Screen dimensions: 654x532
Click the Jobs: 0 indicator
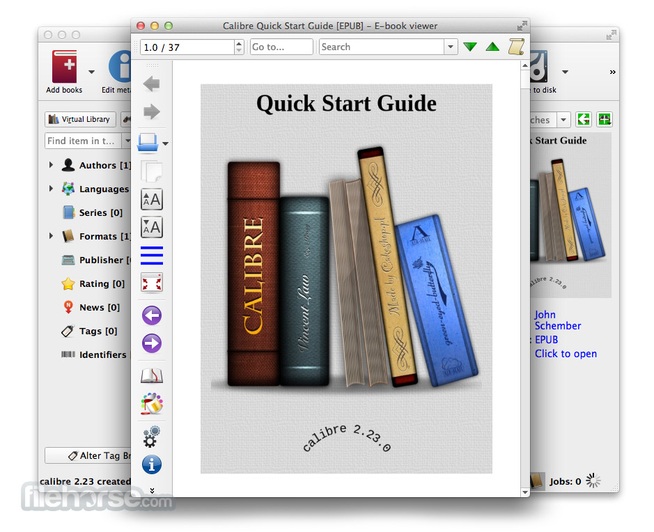pos(565,482)
